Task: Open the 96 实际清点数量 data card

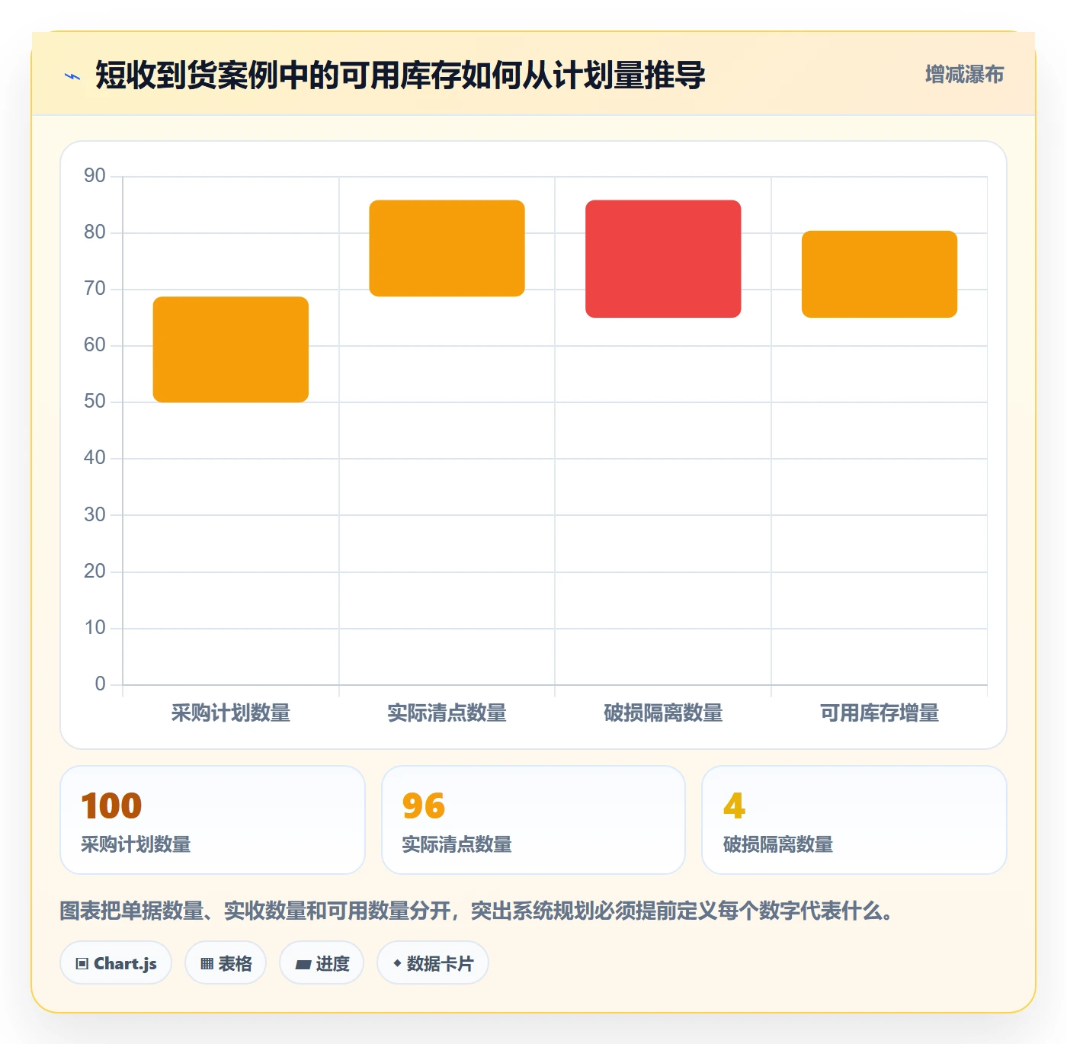Action: coord(533,820)
